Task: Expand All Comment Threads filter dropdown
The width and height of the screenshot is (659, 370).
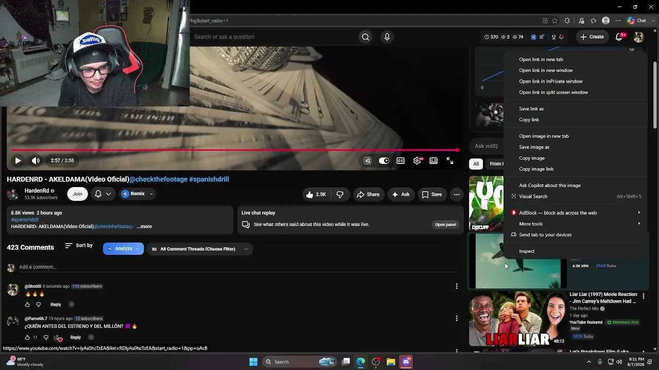Action: (200, 249)
